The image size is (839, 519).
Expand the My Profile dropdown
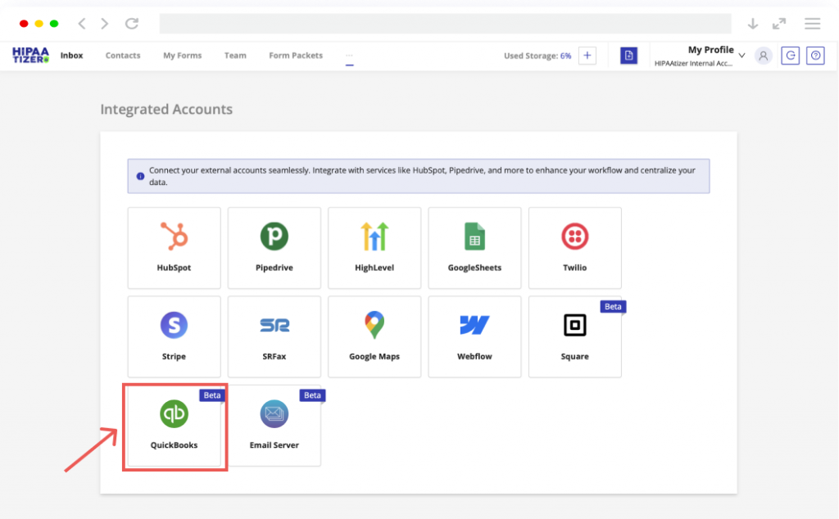(x=741, y=55)
